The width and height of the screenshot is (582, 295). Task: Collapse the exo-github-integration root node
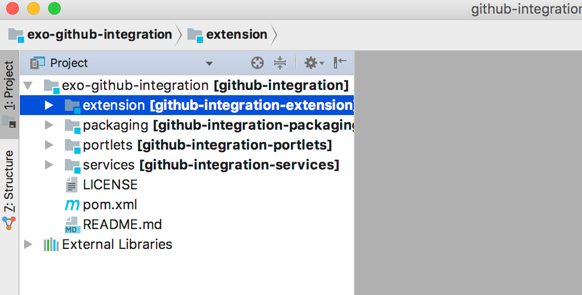pyautogui.click(x=28, y=86)
